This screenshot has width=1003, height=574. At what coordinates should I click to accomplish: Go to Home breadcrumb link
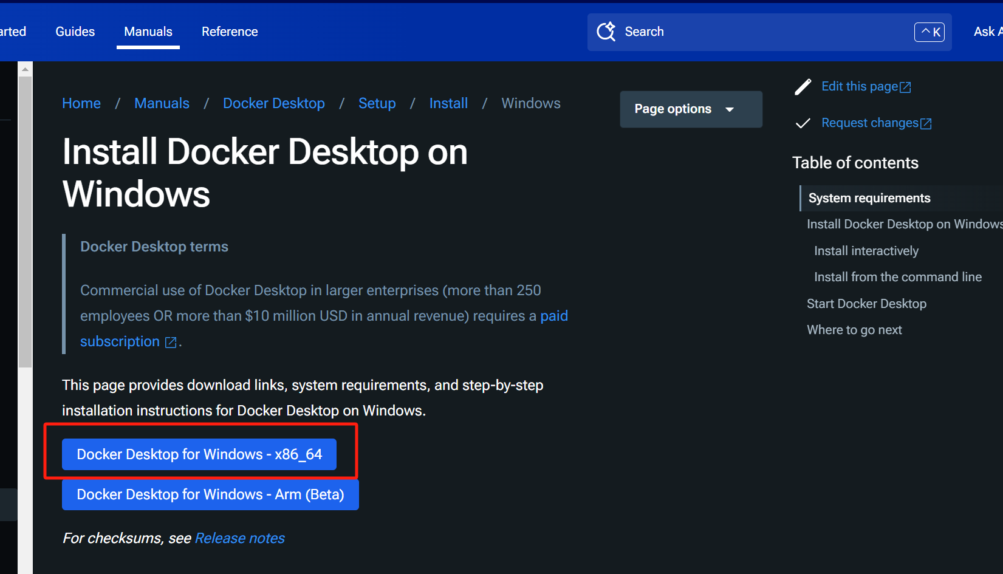(x=81, y=103)
